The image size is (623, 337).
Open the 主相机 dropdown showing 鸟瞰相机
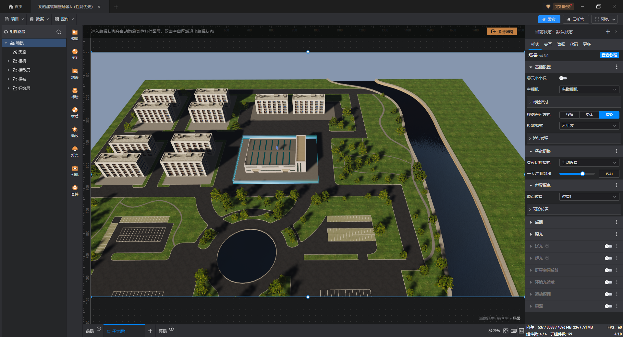pyautogui.click(x=589, y=89)
